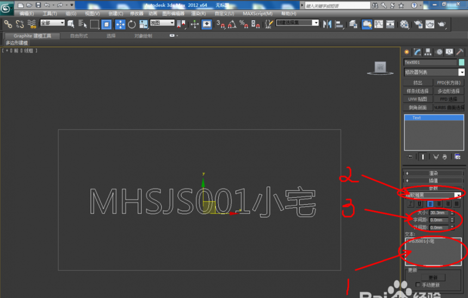Click the FFD(长方体) modifier button
This screenshot has width=468, height=298.
click(448, 83)
